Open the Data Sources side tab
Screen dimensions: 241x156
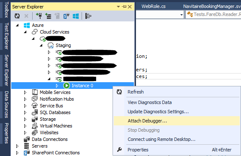point(6,104)
